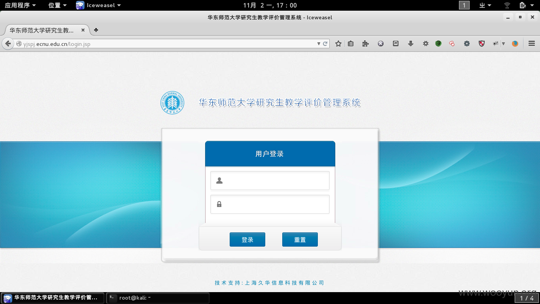Click the red circles extension icon
540x304 pixels.
click(x=452, y=44)
